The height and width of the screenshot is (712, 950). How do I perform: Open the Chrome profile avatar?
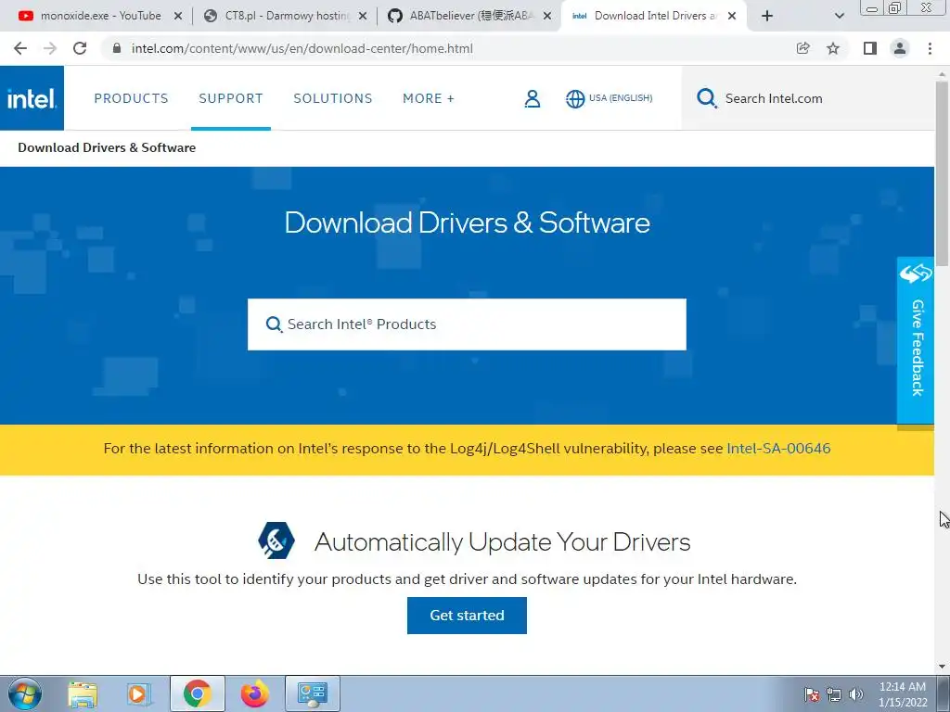900,48
